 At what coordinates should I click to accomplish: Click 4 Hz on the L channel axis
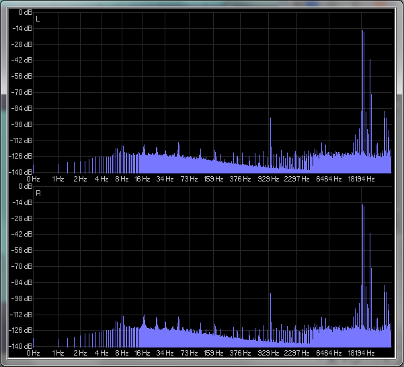[102, 179]
